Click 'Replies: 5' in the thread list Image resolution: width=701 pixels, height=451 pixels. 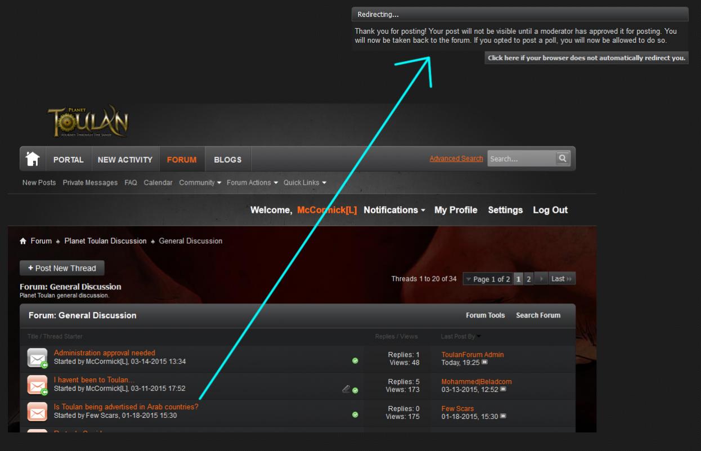(404, 382)
